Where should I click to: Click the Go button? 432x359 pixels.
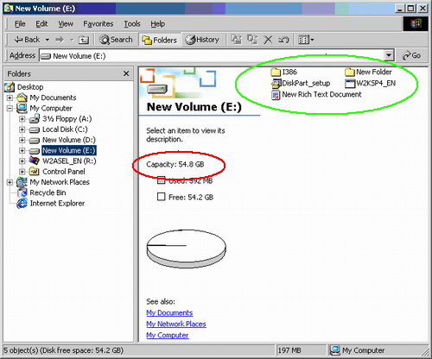(x=411, y=55)
